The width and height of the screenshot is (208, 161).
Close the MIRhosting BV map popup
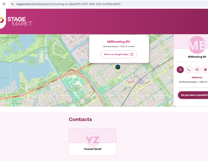(147, 37)
